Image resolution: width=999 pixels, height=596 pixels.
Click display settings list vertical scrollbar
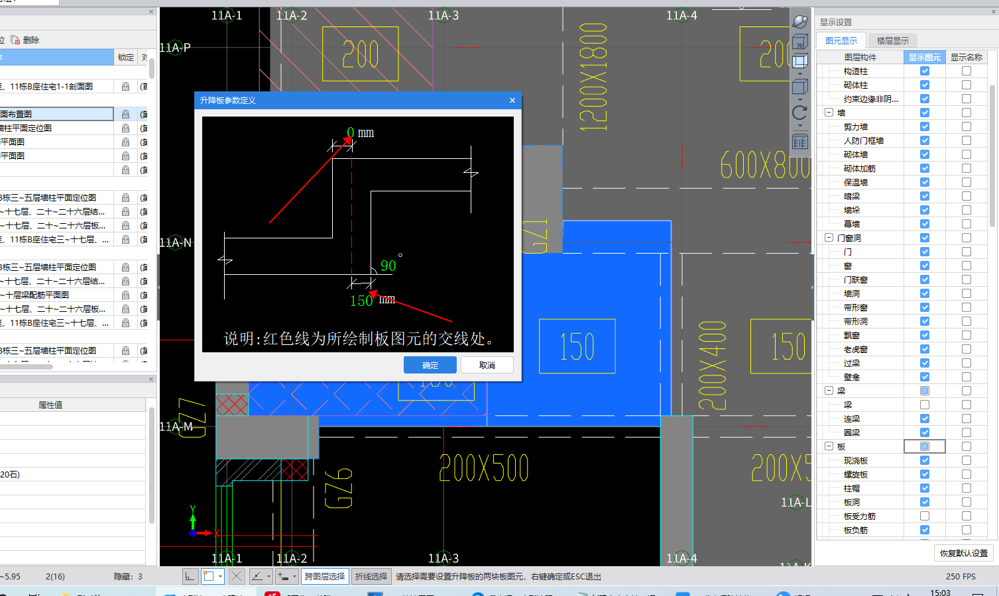tap(992, 156)
